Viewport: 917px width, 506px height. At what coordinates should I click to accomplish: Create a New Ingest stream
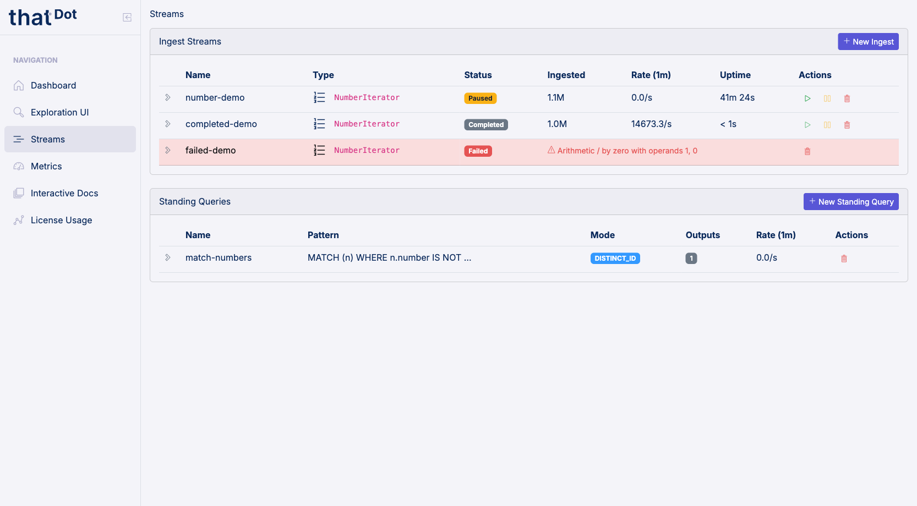(x=868, y=42)
